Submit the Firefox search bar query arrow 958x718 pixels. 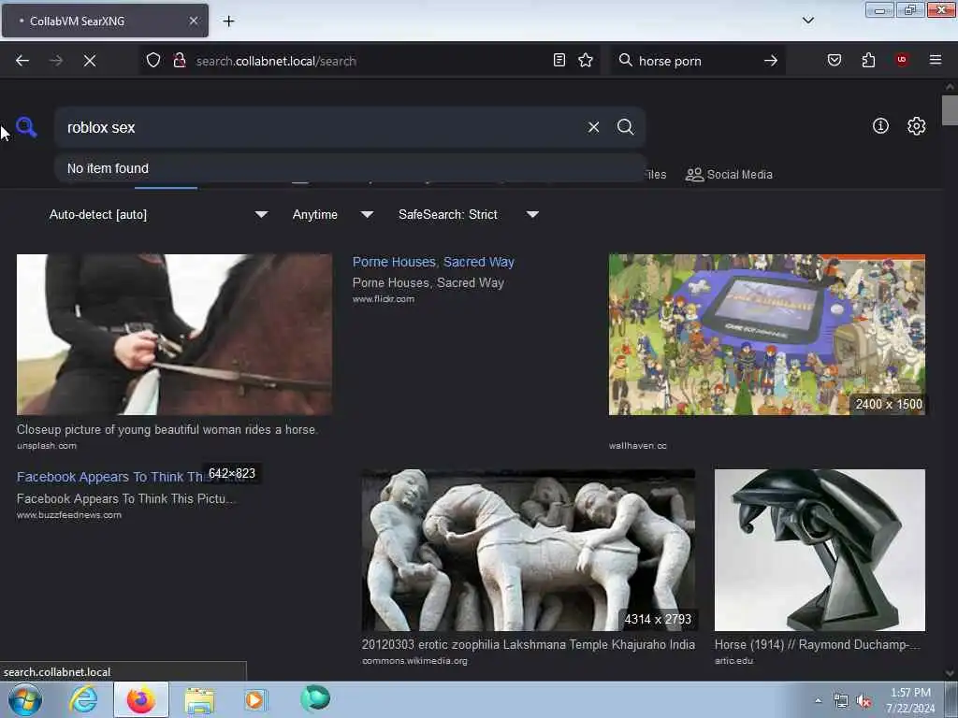pyautogui.click(x=771, y=61)
